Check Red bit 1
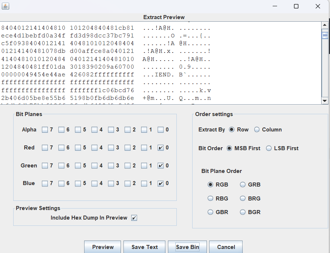 [144, 148]
